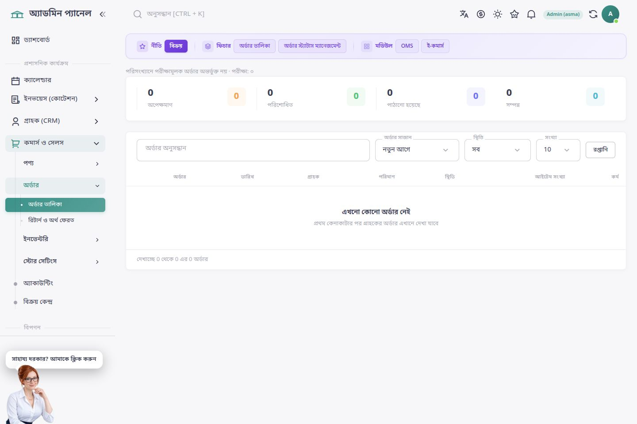Focus the global search field
This screenshot has width=637, height=424.
coord(176,14)
